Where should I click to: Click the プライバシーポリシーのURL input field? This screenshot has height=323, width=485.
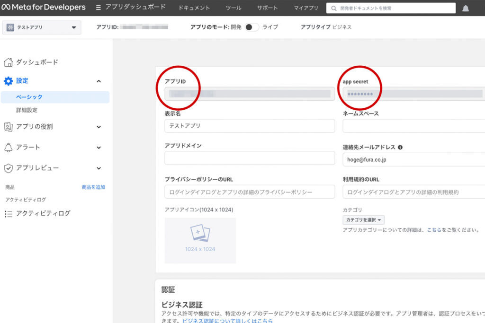pos(250,192)
